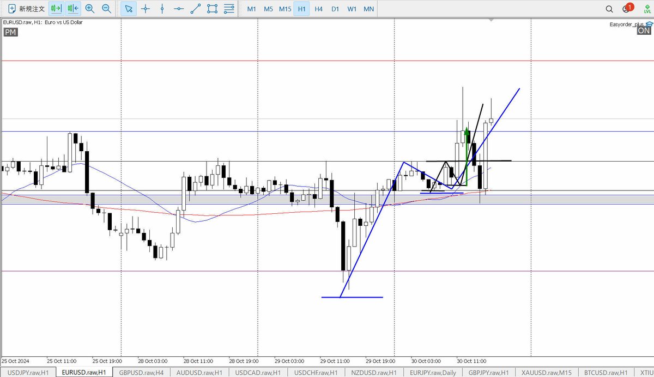654x377 pixels.
Task: Switch chart to M15 timeframe
Action: (285, 9)
